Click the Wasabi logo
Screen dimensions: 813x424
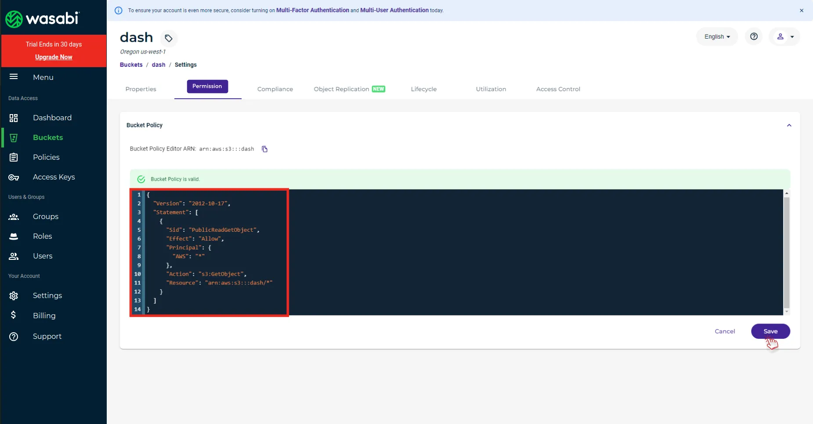(x=42, y=18)
